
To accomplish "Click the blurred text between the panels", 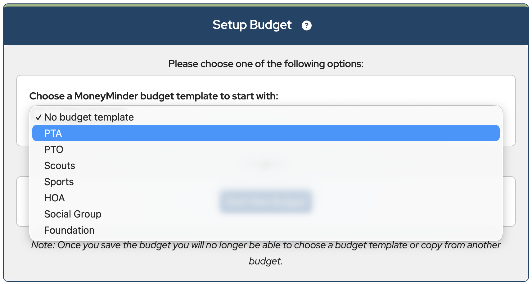I will click(x=266, y=164).
